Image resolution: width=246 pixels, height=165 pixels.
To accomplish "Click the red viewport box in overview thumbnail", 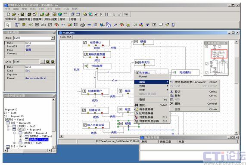I will pyautogui.click(x=219, y=54).
